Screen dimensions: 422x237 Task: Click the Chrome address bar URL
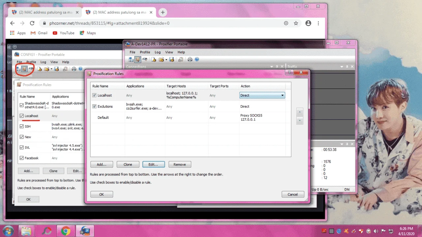[109, 23]
